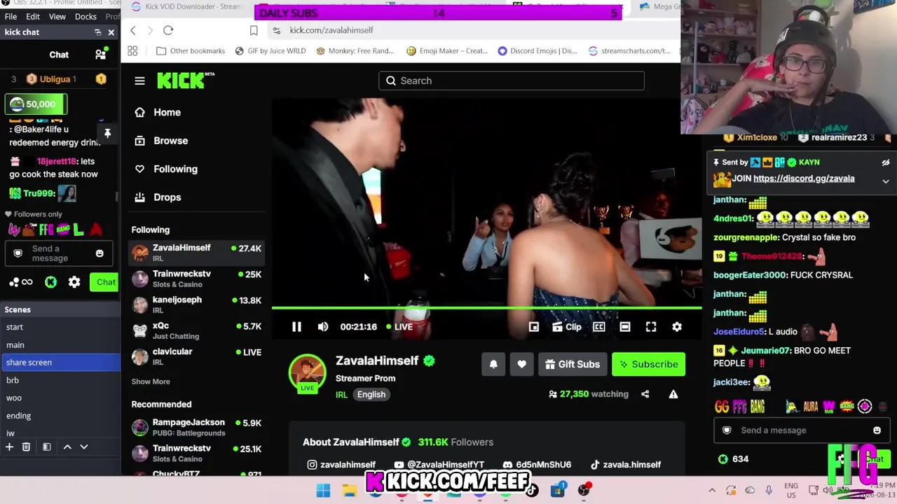Screen dimensions: 897x504
Task: Hide the pinned message in stream chat
Action: [x=886, y=162]
